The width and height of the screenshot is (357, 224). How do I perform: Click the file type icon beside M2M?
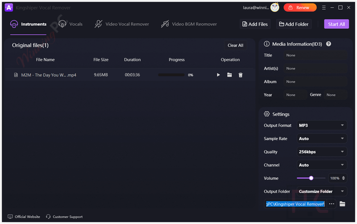(16, 75)
